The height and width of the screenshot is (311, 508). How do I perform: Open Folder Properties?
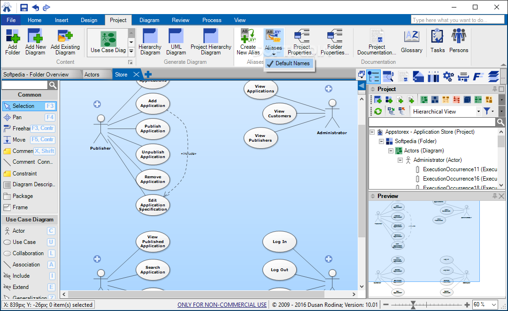tap(335, 42)
